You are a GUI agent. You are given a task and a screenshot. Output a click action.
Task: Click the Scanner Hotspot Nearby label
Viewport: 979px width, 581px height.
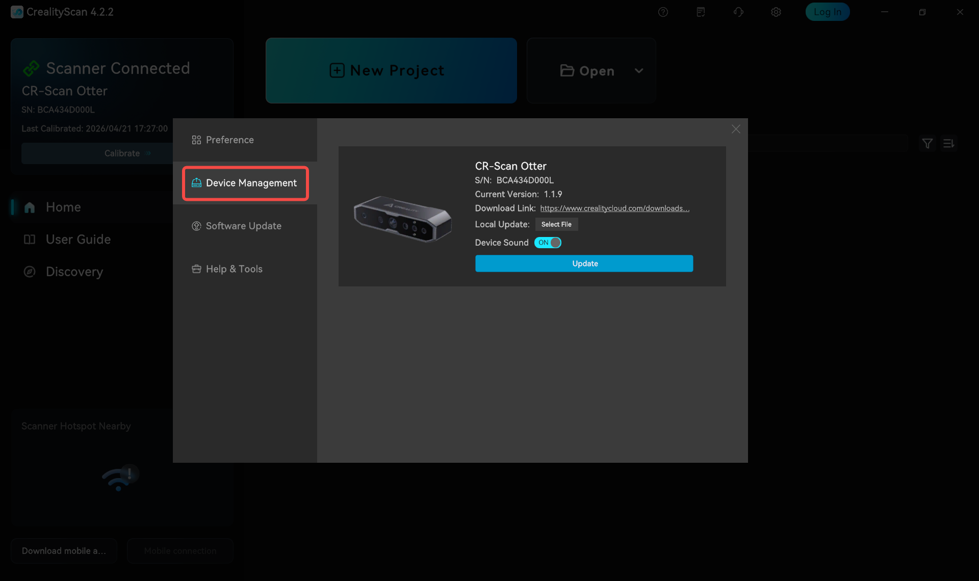click(76, 426)
